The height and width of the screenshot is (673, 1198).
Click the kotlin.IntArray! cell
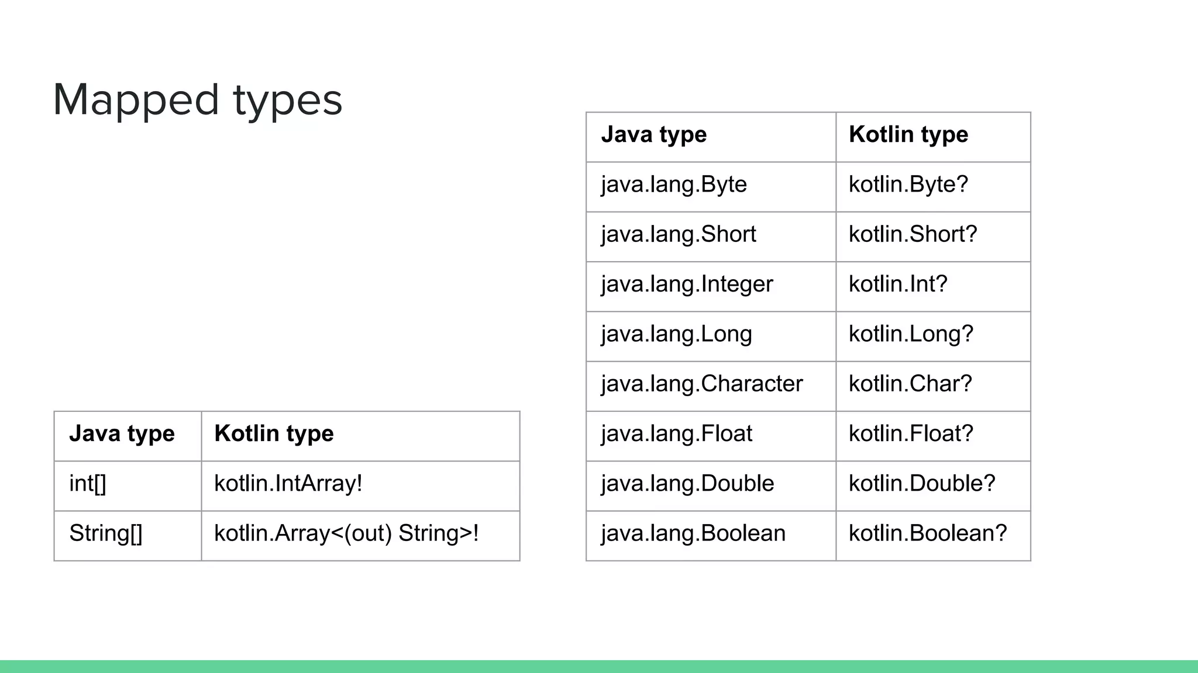pos(288,484)
